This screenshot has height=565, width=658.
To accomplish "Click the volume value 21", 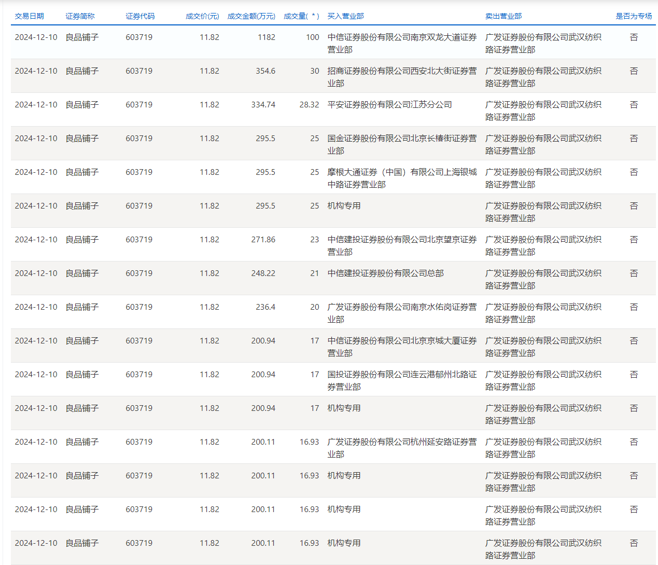I will (315, 273).
